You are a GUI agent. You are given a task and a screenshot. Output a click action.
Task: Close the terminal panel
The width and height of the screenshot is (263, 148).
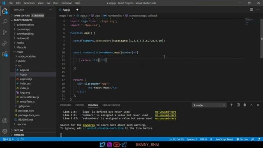coord(258,105)
